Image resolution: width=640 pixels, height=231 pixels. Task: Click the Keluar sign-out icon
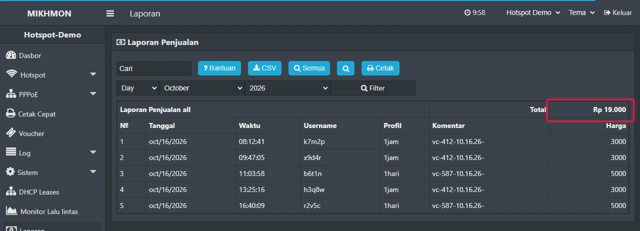(x=607, y=13)
